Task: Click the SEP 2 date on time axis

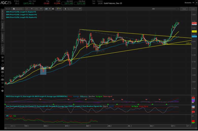Action: click(x=173, y=126)
